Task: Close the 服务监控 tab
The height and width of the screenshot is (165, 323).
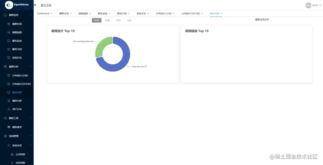Action: (109, 13)
